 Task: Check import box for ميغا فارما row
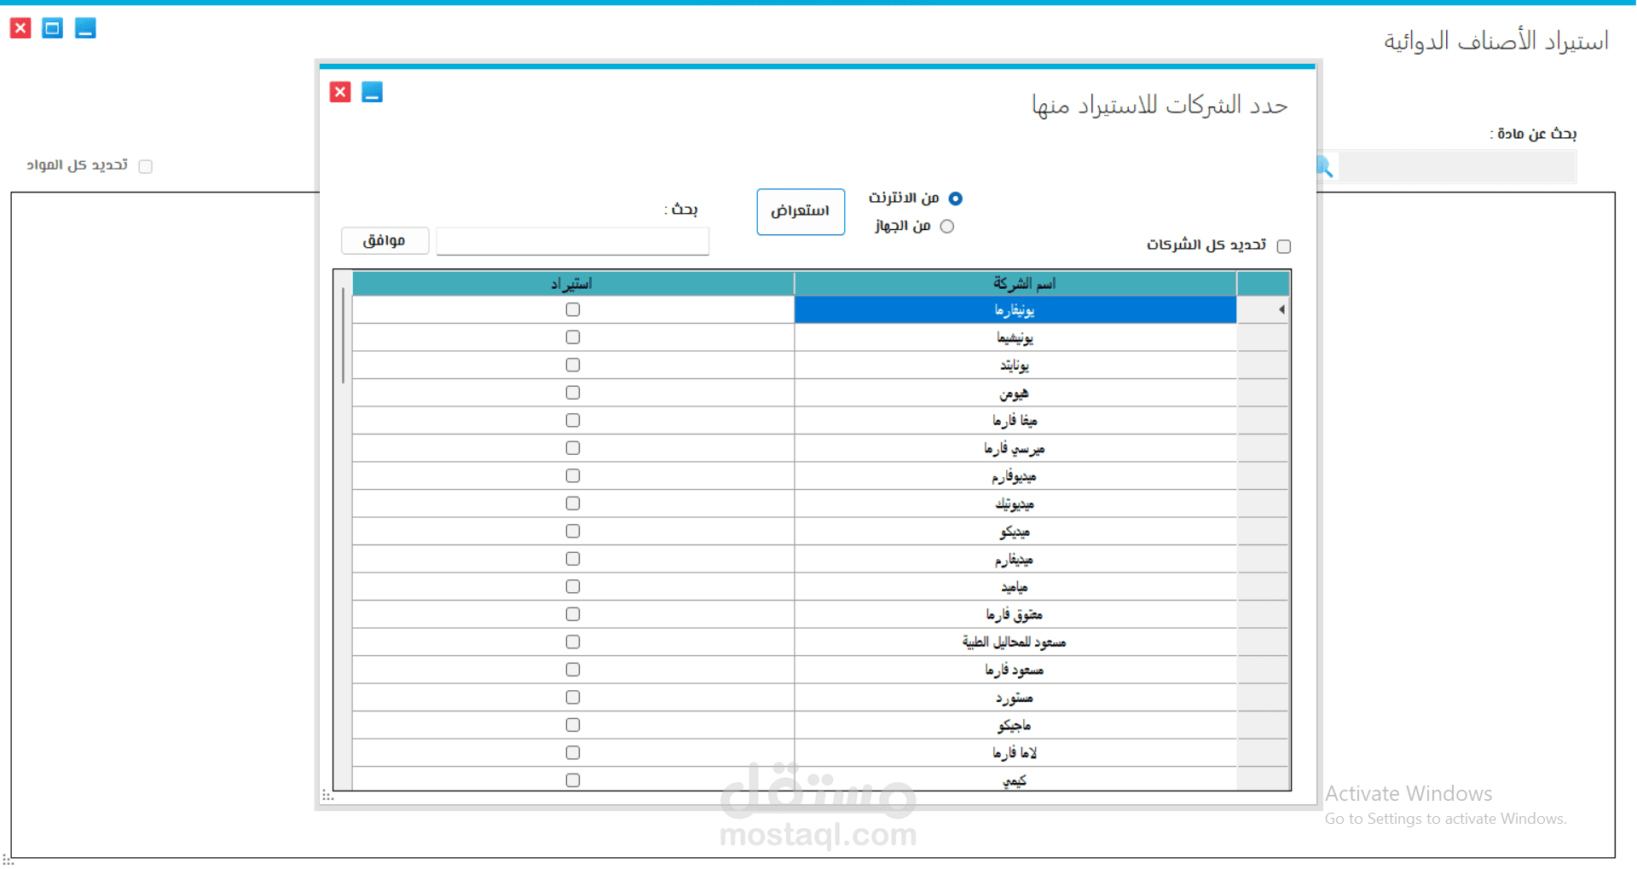point(573,420)
